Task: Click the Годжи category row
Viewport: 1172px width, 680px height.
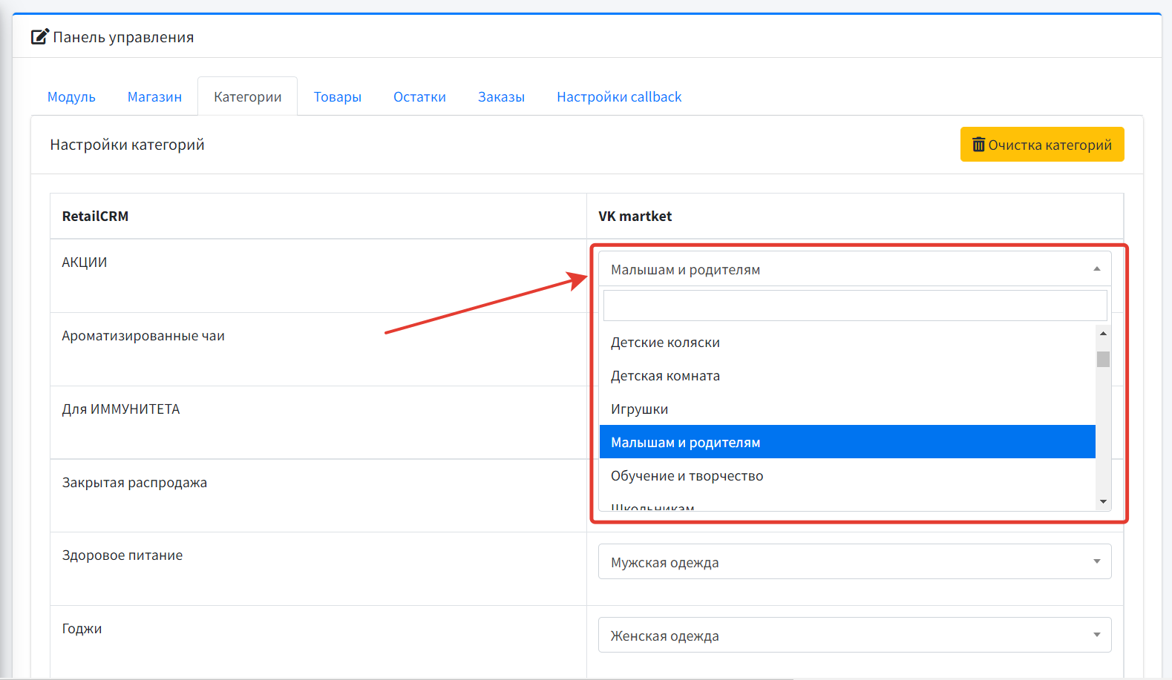Action: (318, 641)
